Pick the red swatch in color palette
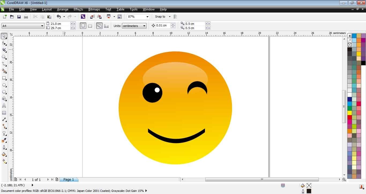 click(350, 117)
